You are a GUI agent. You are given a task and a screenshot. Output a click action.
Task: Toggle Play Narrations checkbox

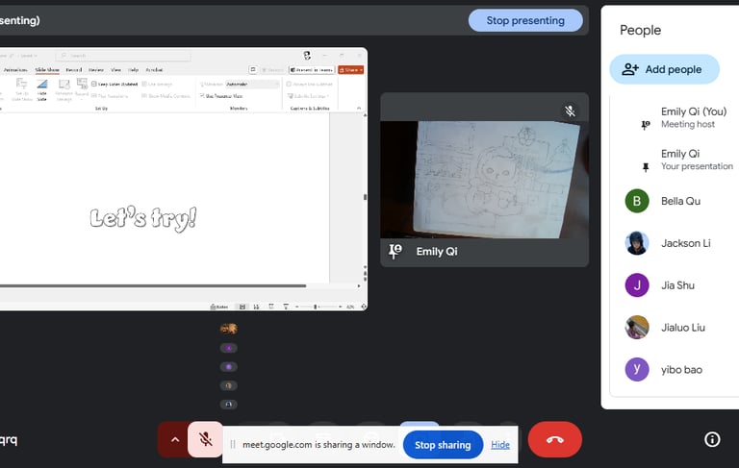point(94,95)
